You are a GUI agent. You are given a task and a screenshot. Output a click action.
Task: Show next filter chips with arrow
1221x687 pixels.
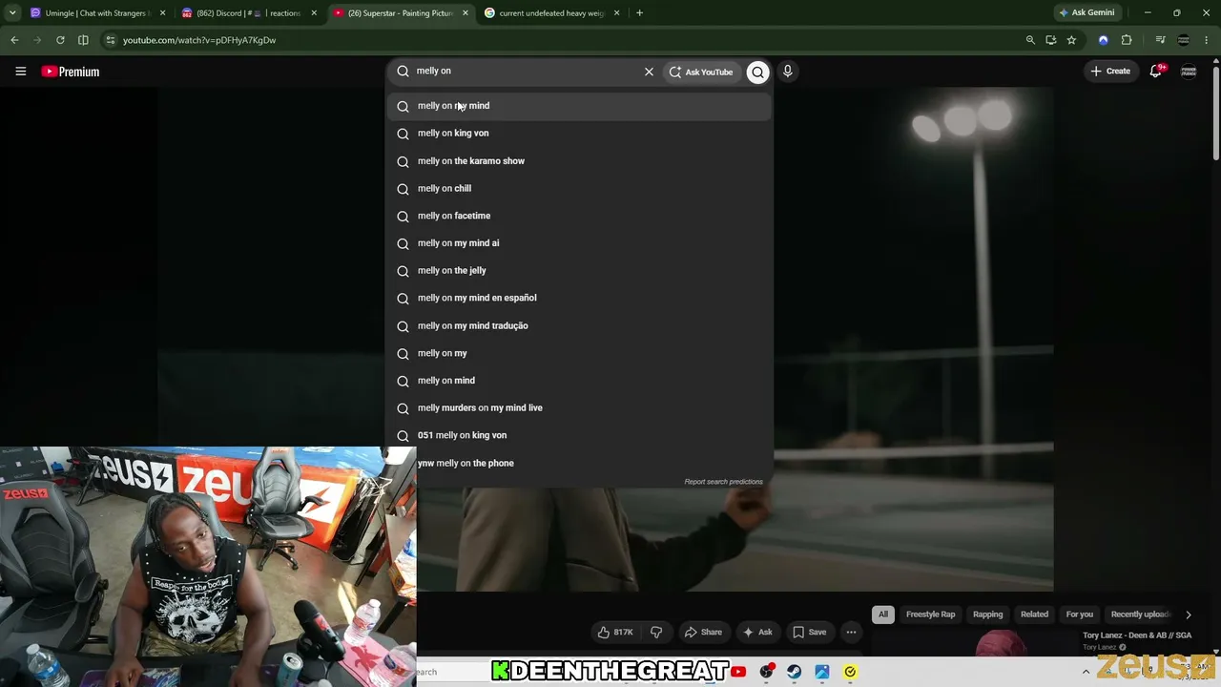(1188, 614)
